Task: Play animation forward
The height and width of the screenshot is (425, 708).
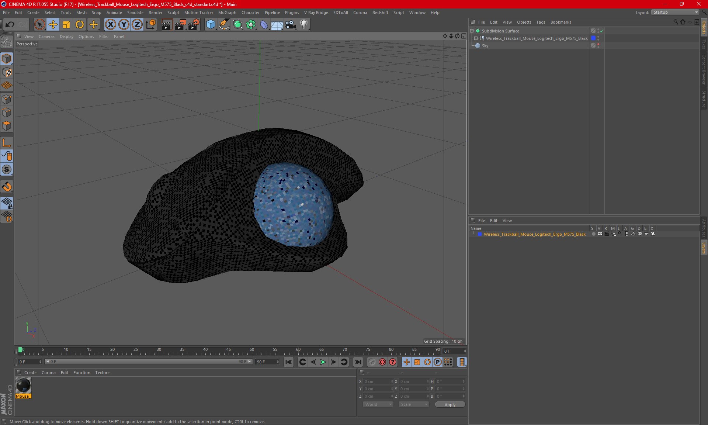Action: [x=323, y=362]
